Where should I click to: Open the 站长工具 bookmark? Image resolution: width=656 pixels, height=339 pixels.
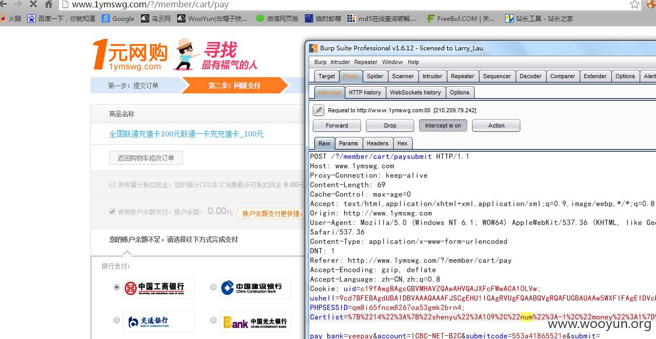coord(539,18)
